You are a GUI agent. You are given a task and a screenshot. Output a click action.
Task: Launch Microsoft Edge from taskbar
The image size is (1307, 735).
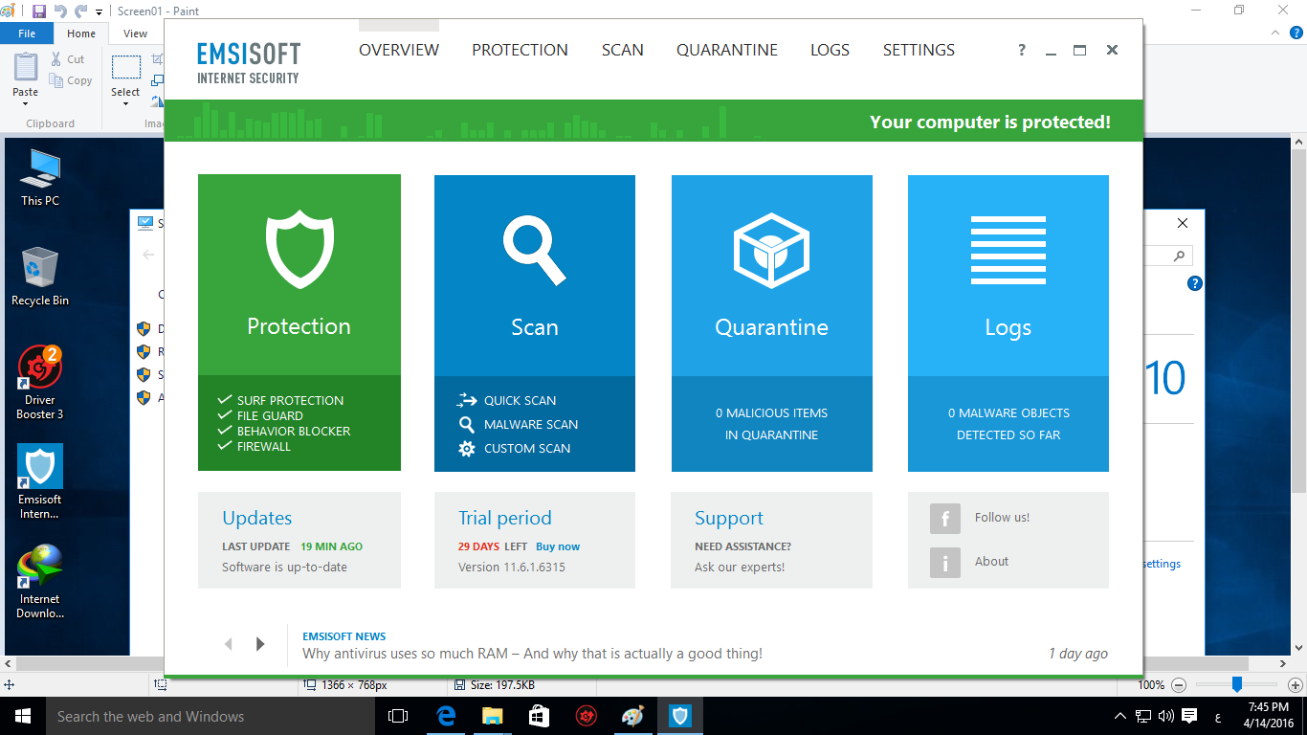445,716
